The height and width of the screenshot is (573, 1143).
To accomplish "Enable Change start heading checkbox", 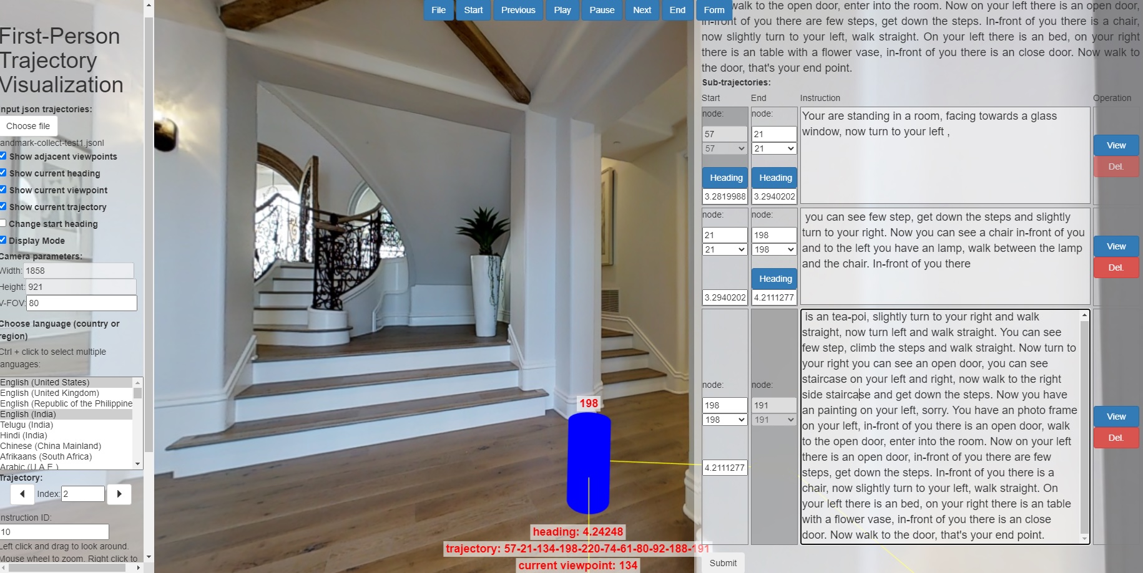I will [3, 223].
